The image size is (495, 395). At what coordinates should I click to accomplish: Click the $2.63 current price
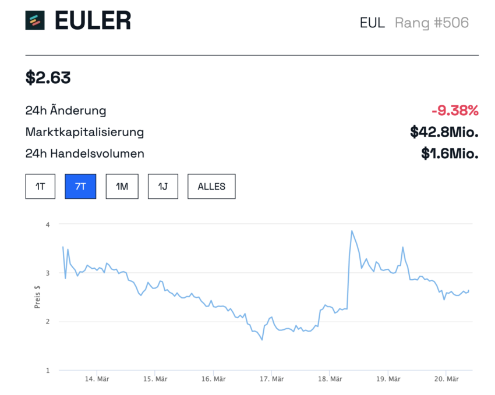[48, 77]
